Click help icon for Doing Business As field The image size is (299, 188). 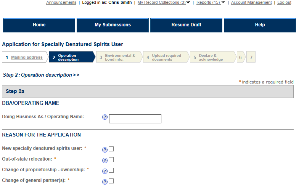point(105,117)
